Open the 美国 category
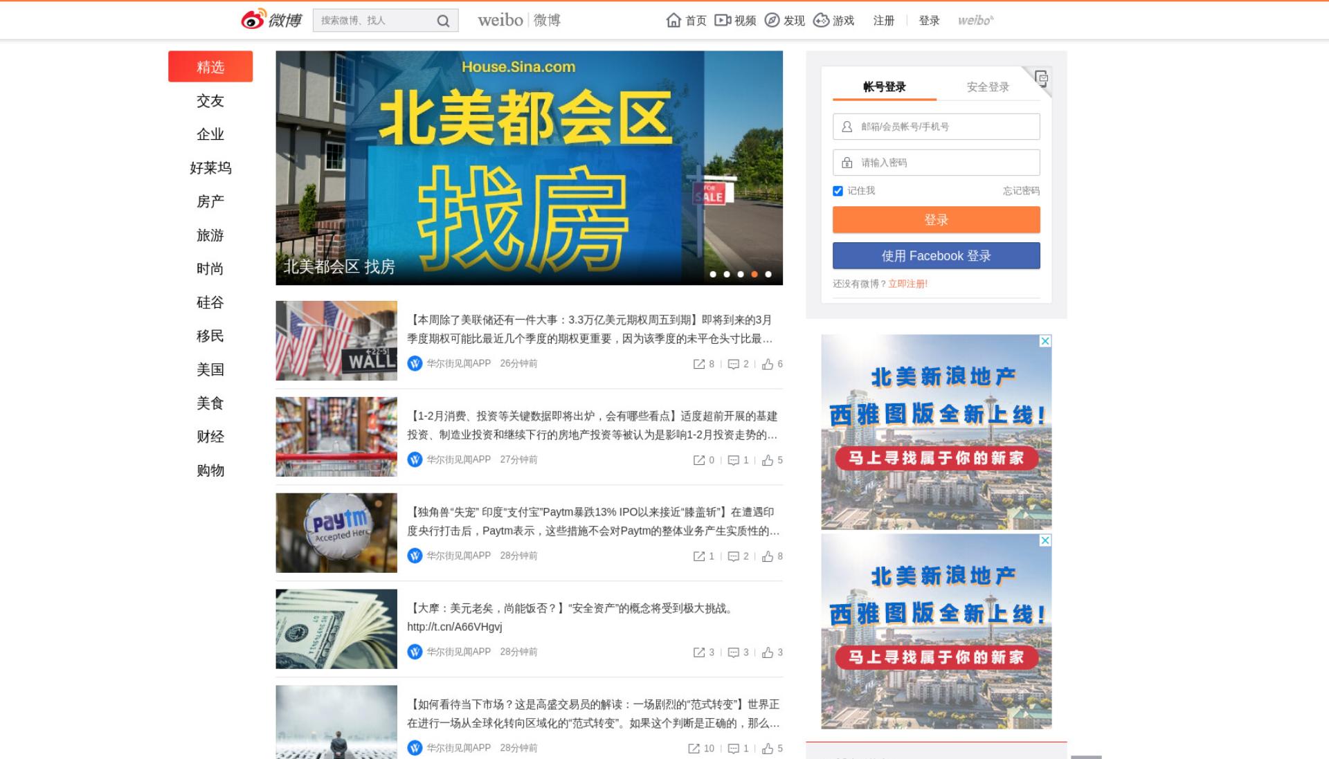 click(x=210, y=369)
